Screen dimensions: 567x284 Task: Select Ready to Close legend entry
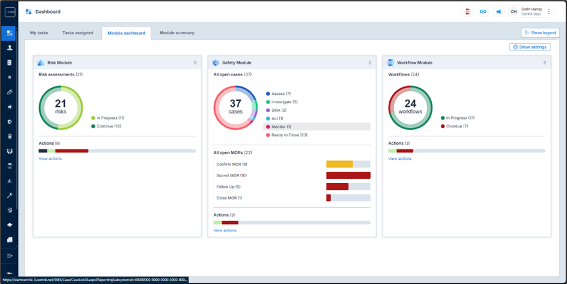(x=289, y=135)
